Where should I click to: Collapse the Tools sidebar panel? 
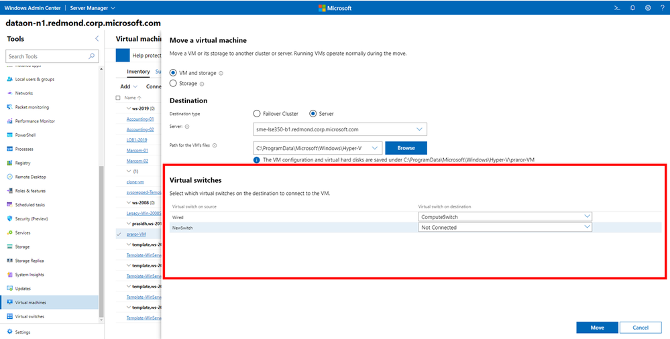coord(97,39)
